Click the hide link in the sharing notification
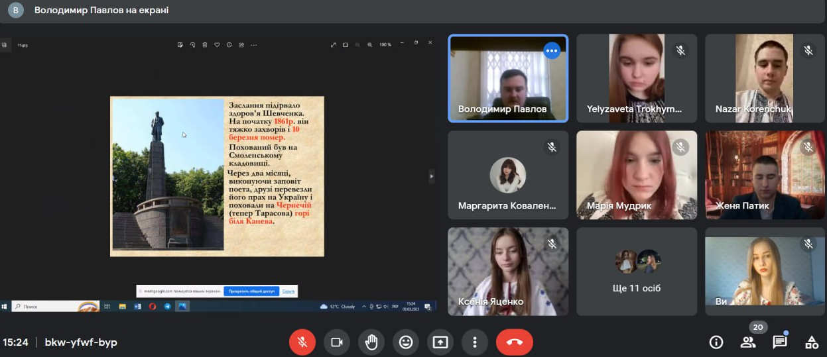Screen dimensions: 827x357 click(288, 291)
